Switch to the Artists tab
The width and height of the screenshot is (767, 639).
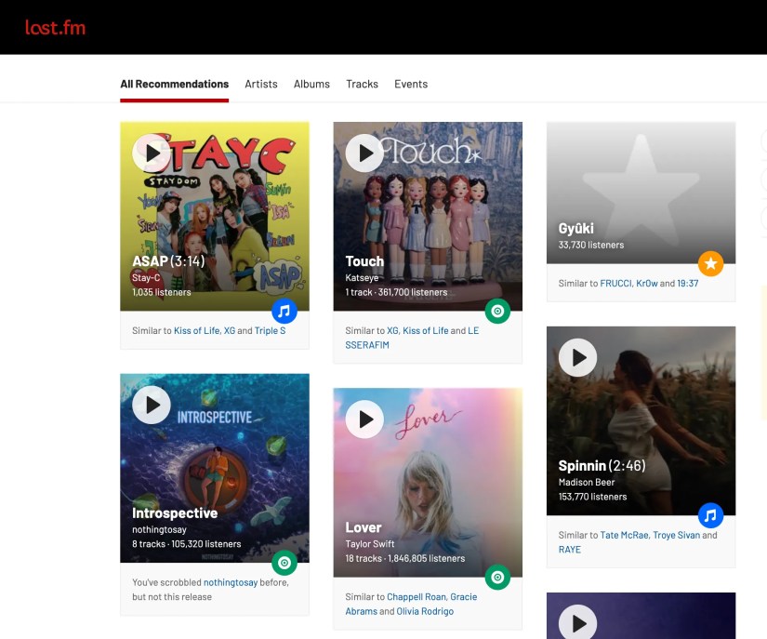click(261, 84)
